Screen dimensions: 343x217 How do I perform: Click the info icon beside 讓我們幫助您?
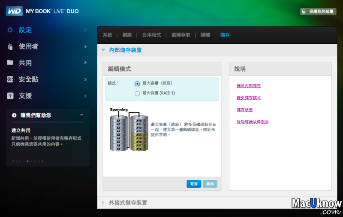[14, 115]
